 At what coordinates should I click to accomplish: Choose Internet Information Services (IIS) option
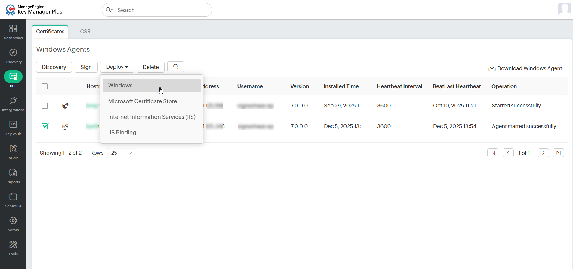click(152, 117)
